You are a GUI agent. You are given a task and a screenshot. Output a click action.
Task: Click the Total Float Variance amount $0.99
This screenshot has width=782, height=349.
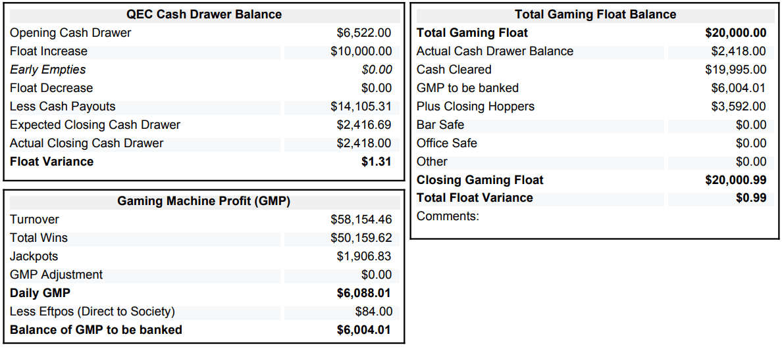(751, 198)
